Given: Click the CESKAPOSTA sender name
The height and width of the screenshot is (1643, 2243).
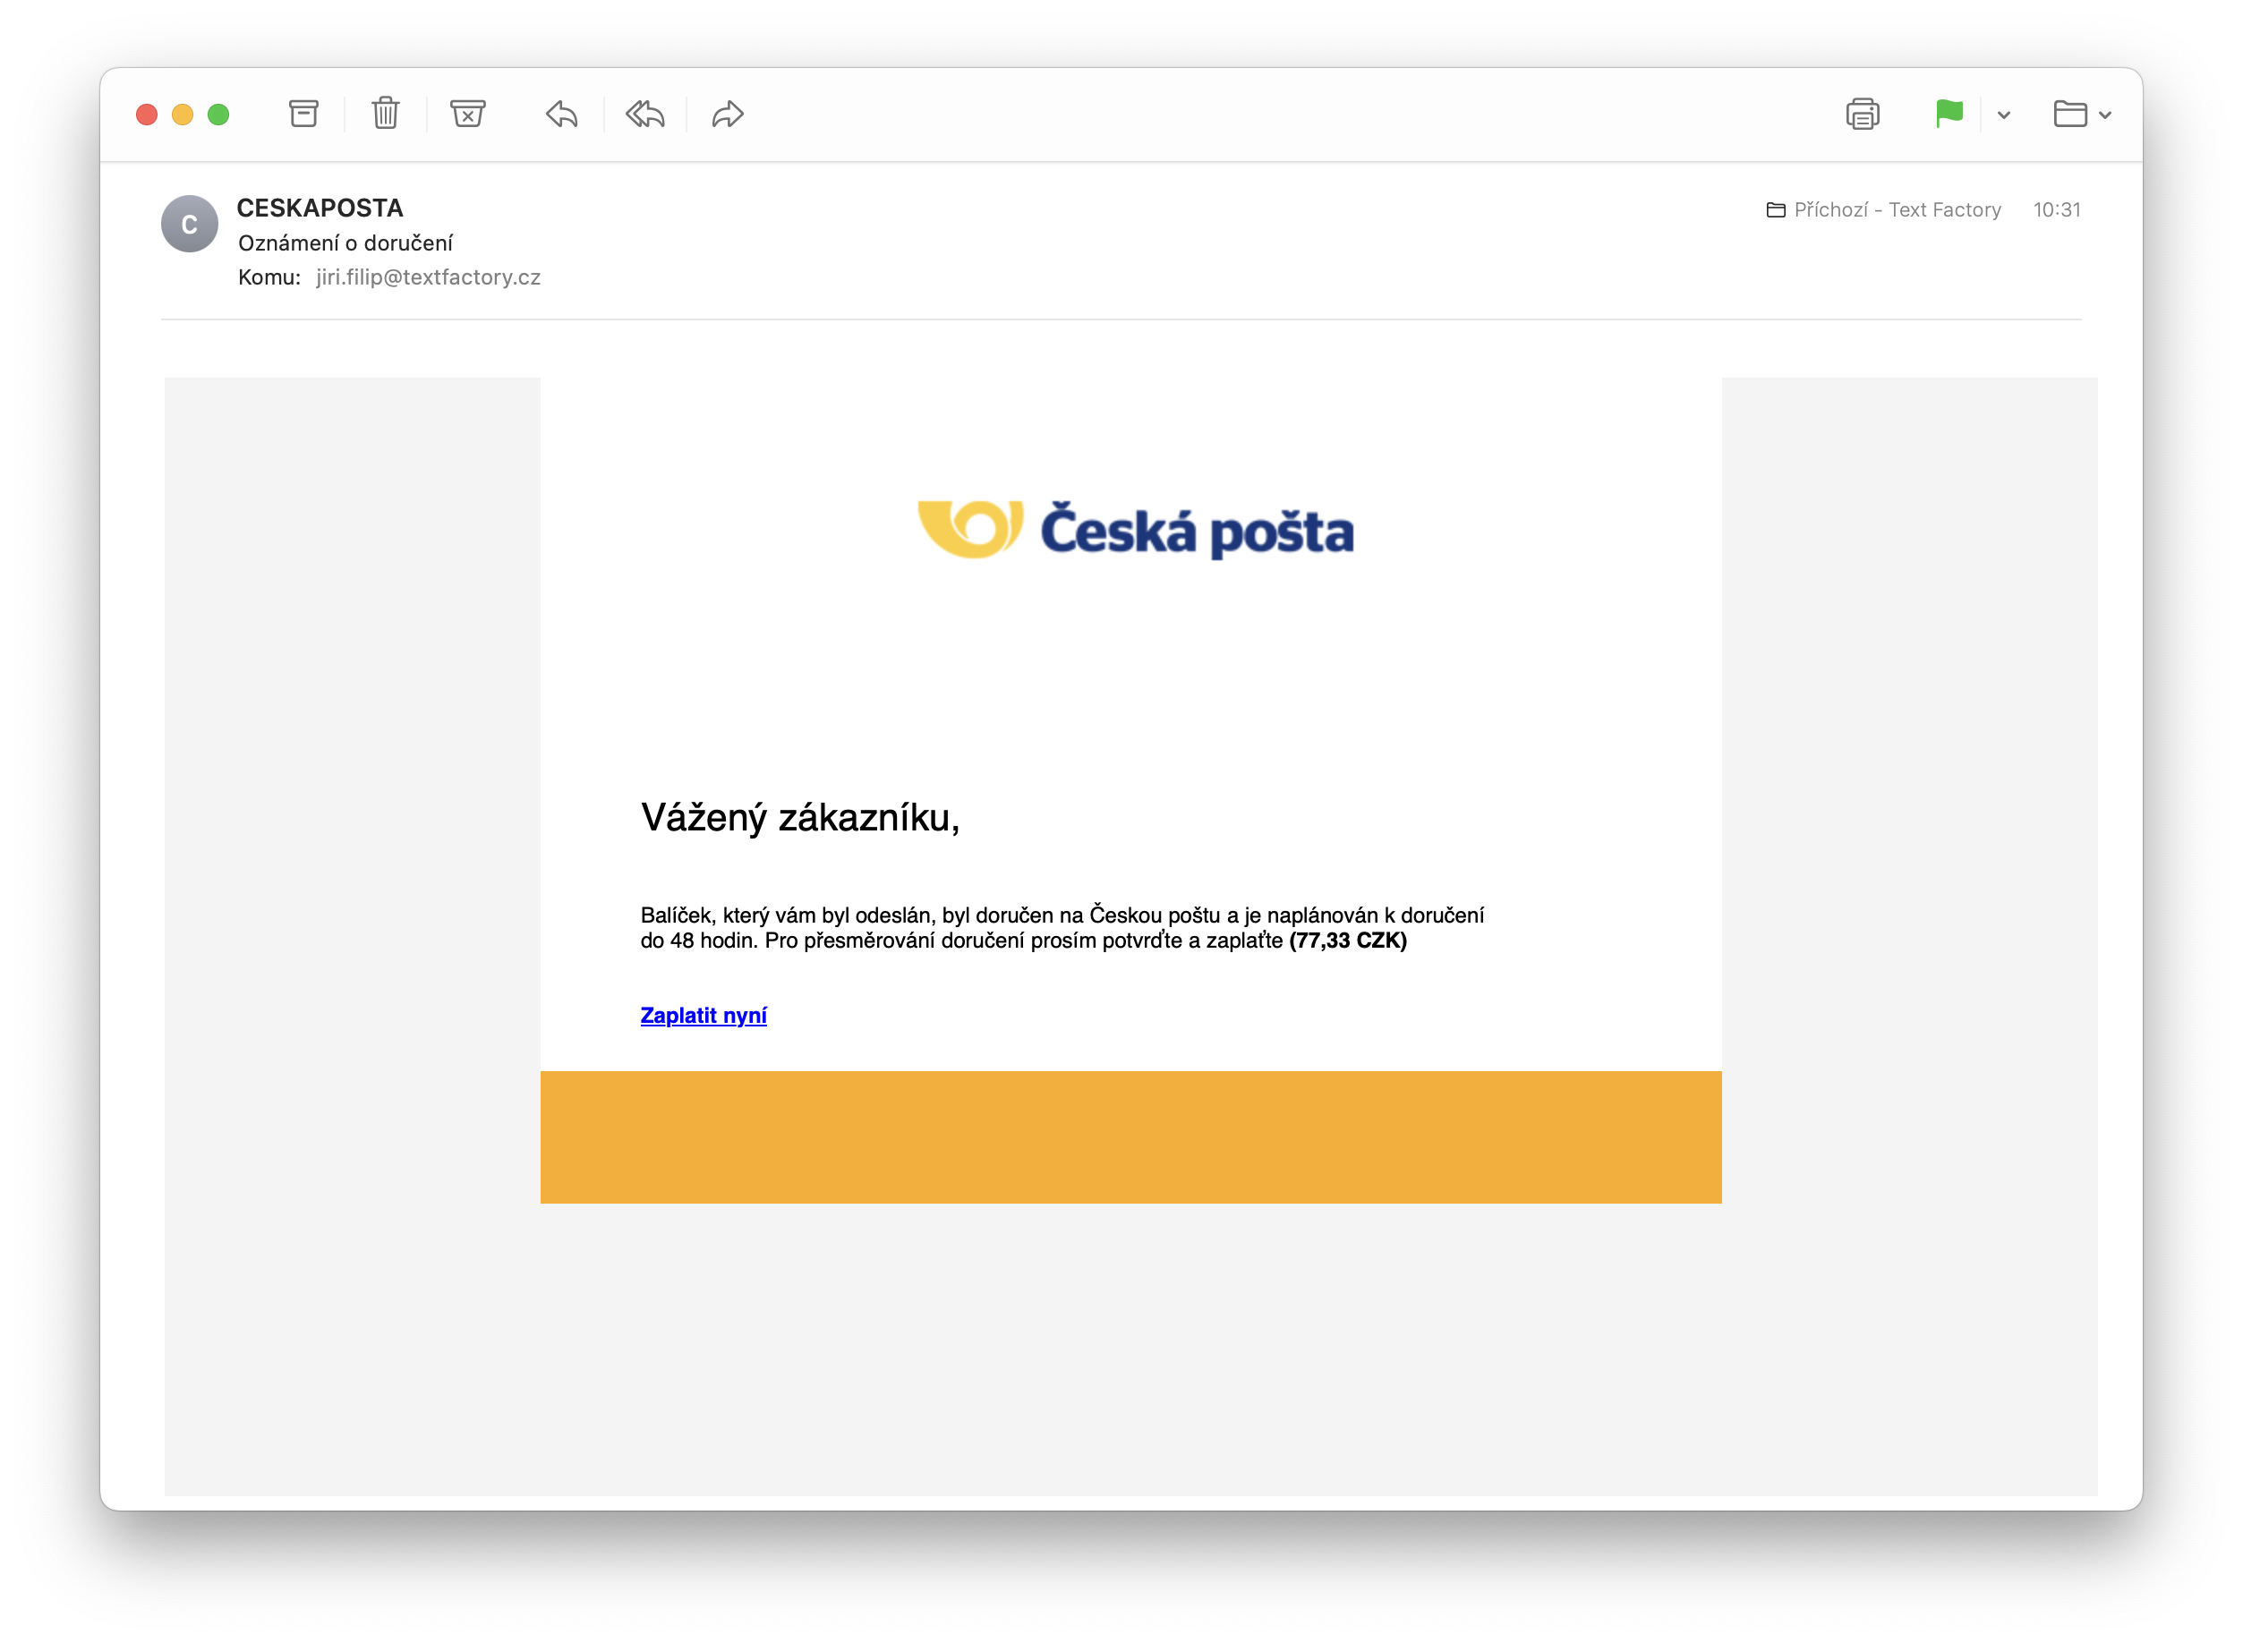Looking at the screenshot, I should point(320,208).
